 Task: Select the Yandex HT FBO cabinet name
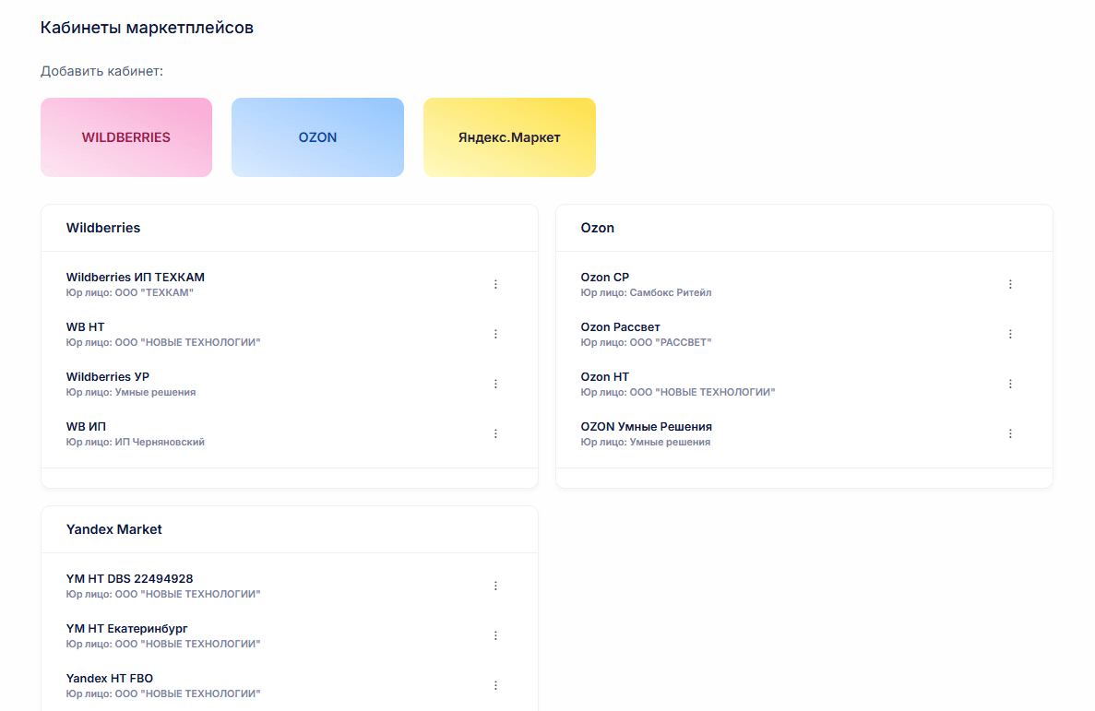click(x=110, y=678)
